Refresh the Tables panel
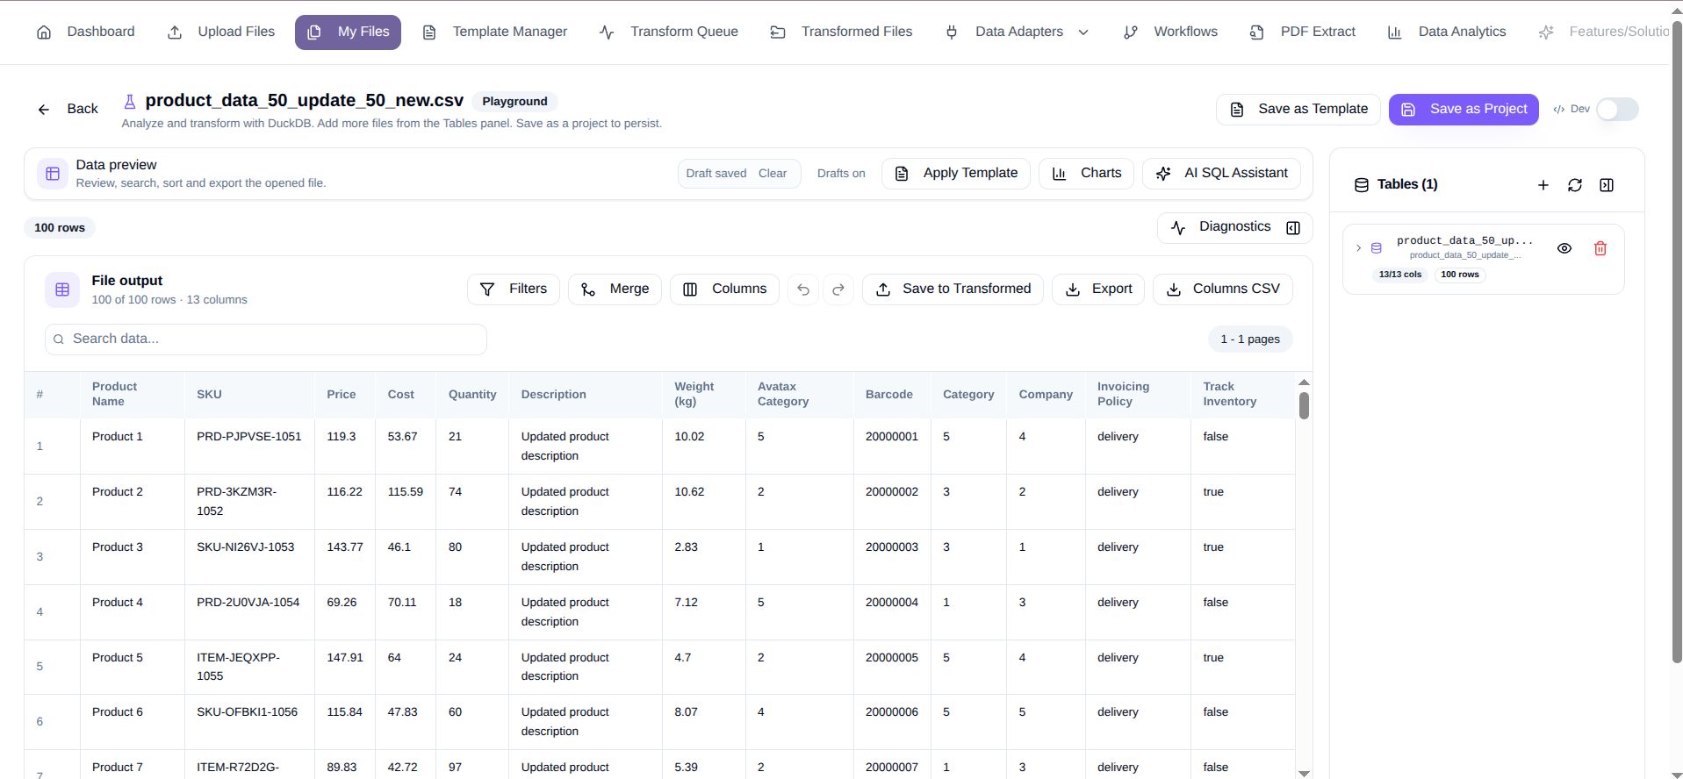 pos(1575,185)
